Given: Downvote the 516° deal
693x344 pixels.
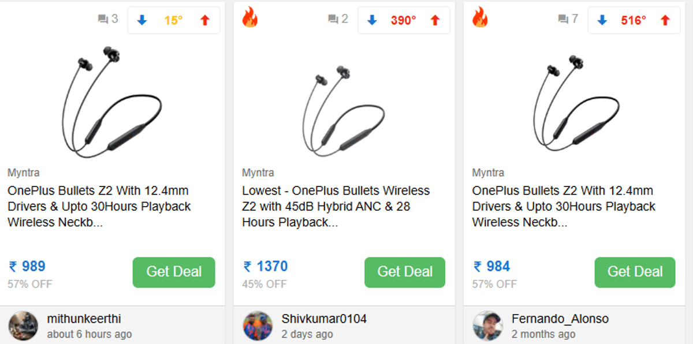Looking at the screenshot, I should point(602,20).
